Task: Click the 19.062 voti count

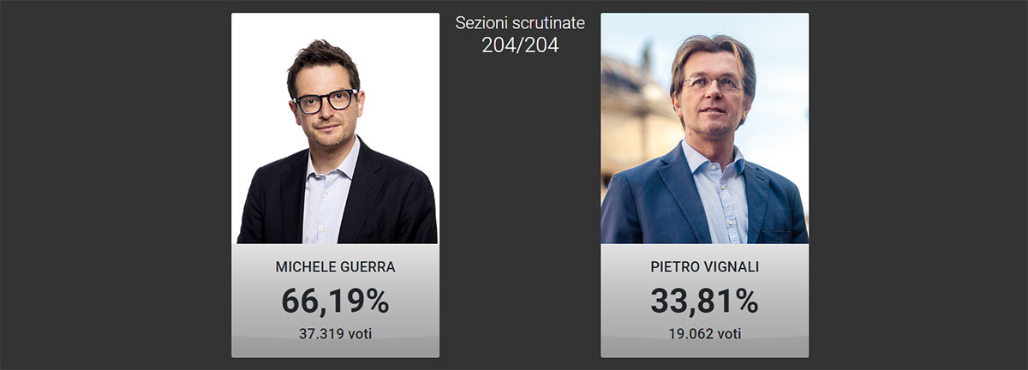Action: [x=704, y=333]
